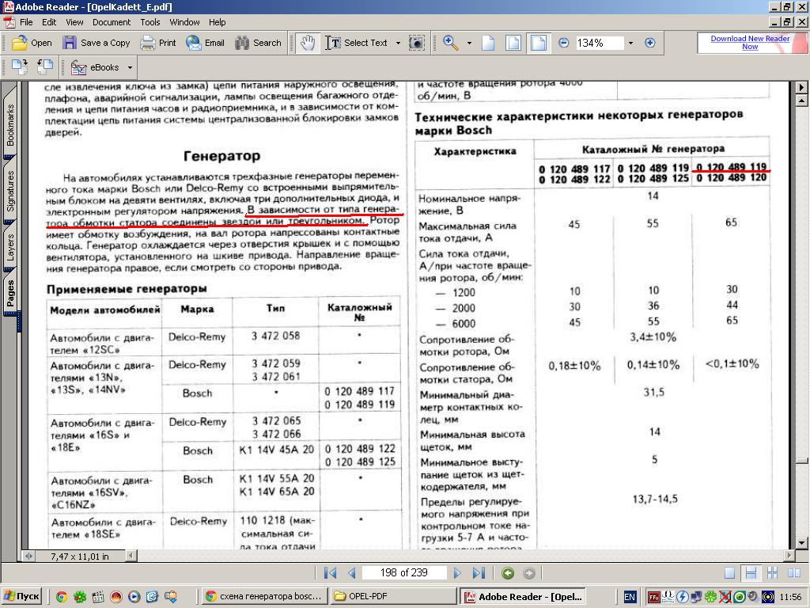The width and height of the screenshot is (810, 608).
Task: Go to the last page of document
Action: pos(479,572)
